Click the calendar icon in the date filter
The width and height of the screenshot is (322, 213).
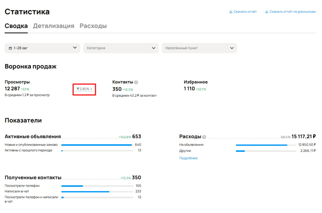click(10, 48)
